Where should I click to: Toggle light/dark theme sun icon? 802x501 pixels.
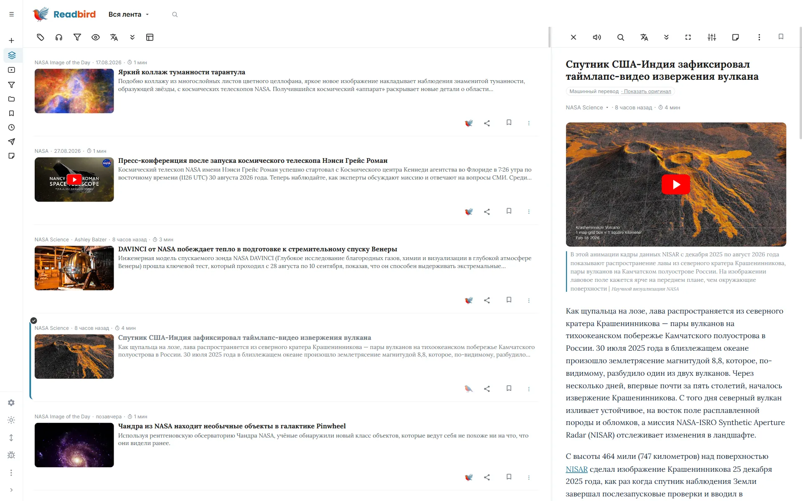(x=11, y=420)
